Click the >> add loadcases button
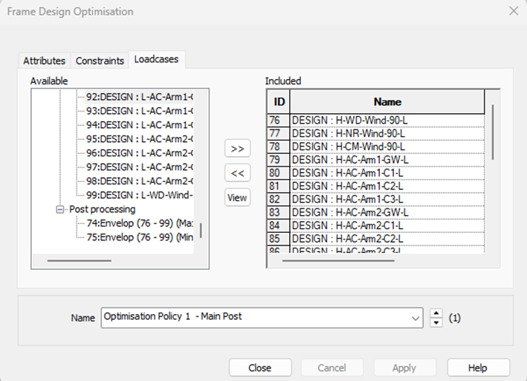Image resolution: width=527 pixels, height=381 pixels. click(237, 148)
